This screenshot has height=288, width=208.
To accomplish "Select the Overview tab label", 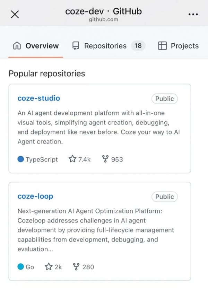I will 42,46.
